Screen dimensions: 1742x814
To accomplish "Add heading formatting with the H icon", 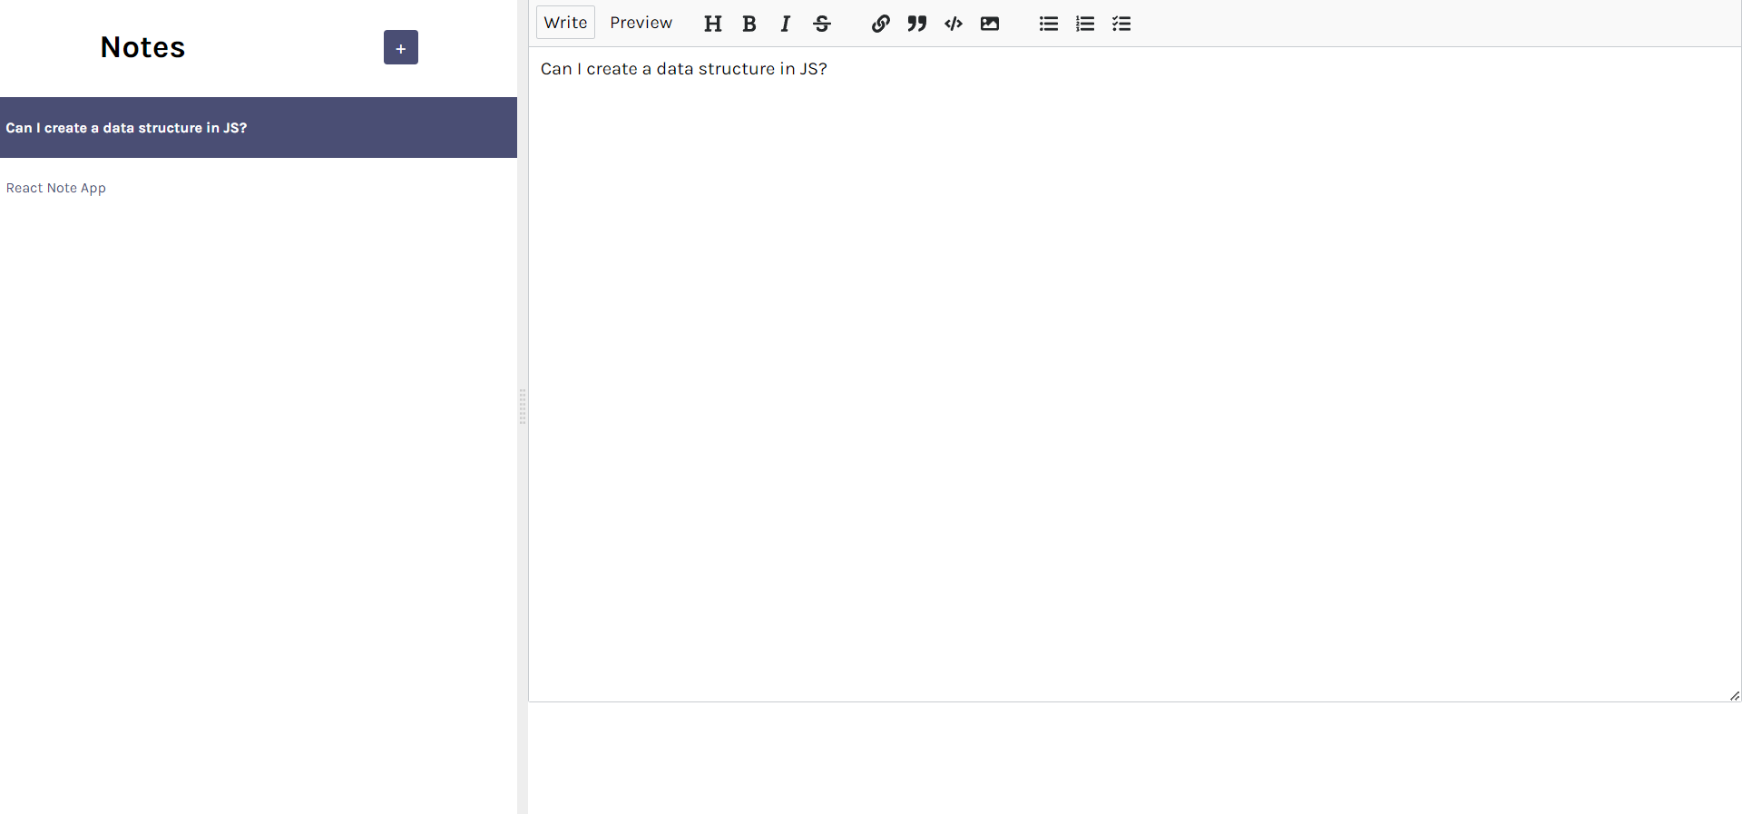I will [712, 24].
